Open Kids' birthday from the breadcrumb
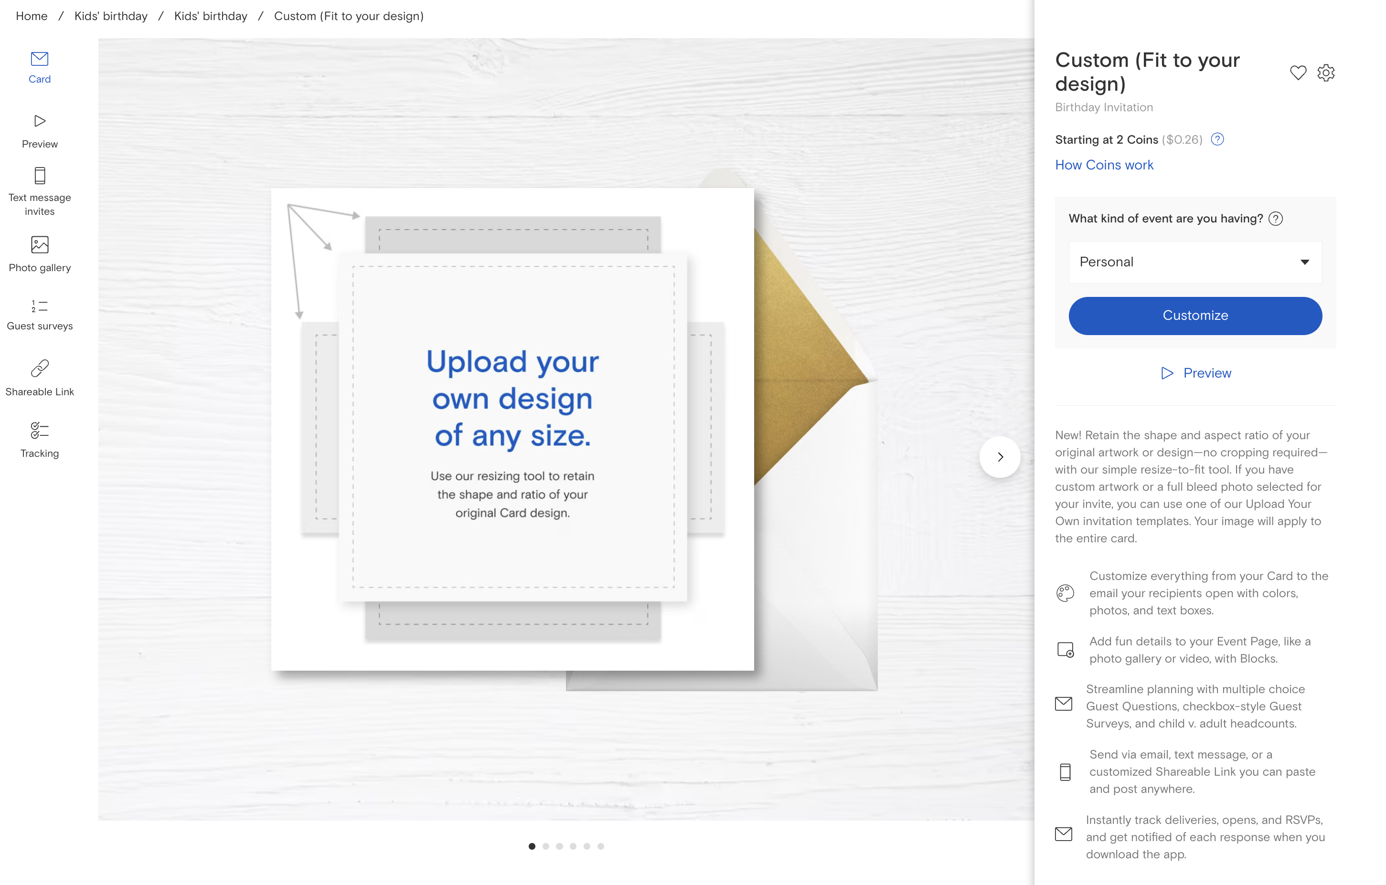This screenshot has height=885, width=1386. 110,16
